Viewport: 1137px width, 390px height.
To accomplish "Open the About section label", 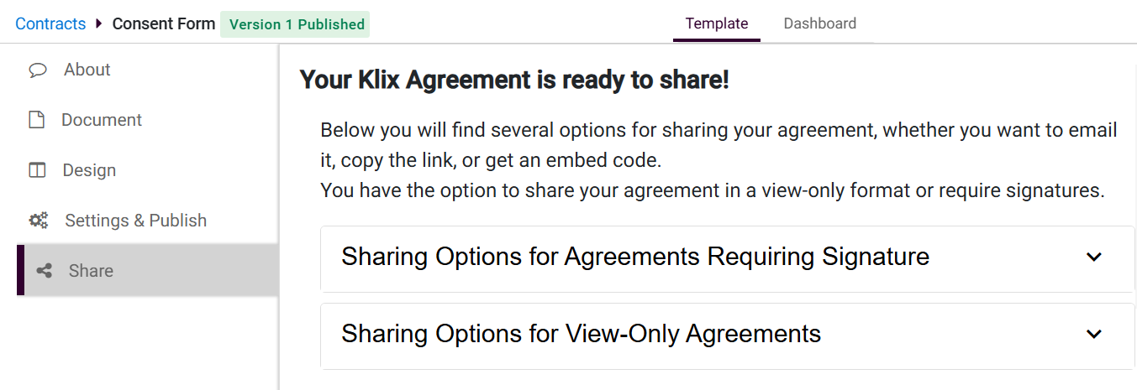I will tap(87, 70).
